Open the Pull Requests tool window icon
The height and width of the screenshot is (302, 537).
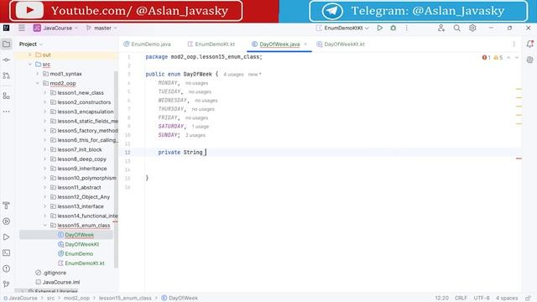click(x=6, y=75)
